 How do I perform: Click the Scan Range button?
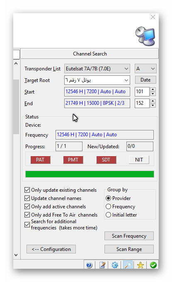[129, 249]
